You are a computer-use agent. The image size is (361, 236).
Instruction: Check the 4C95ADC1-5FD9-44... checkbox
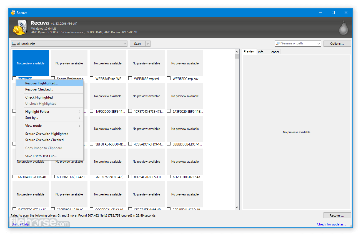coord(130,144)
